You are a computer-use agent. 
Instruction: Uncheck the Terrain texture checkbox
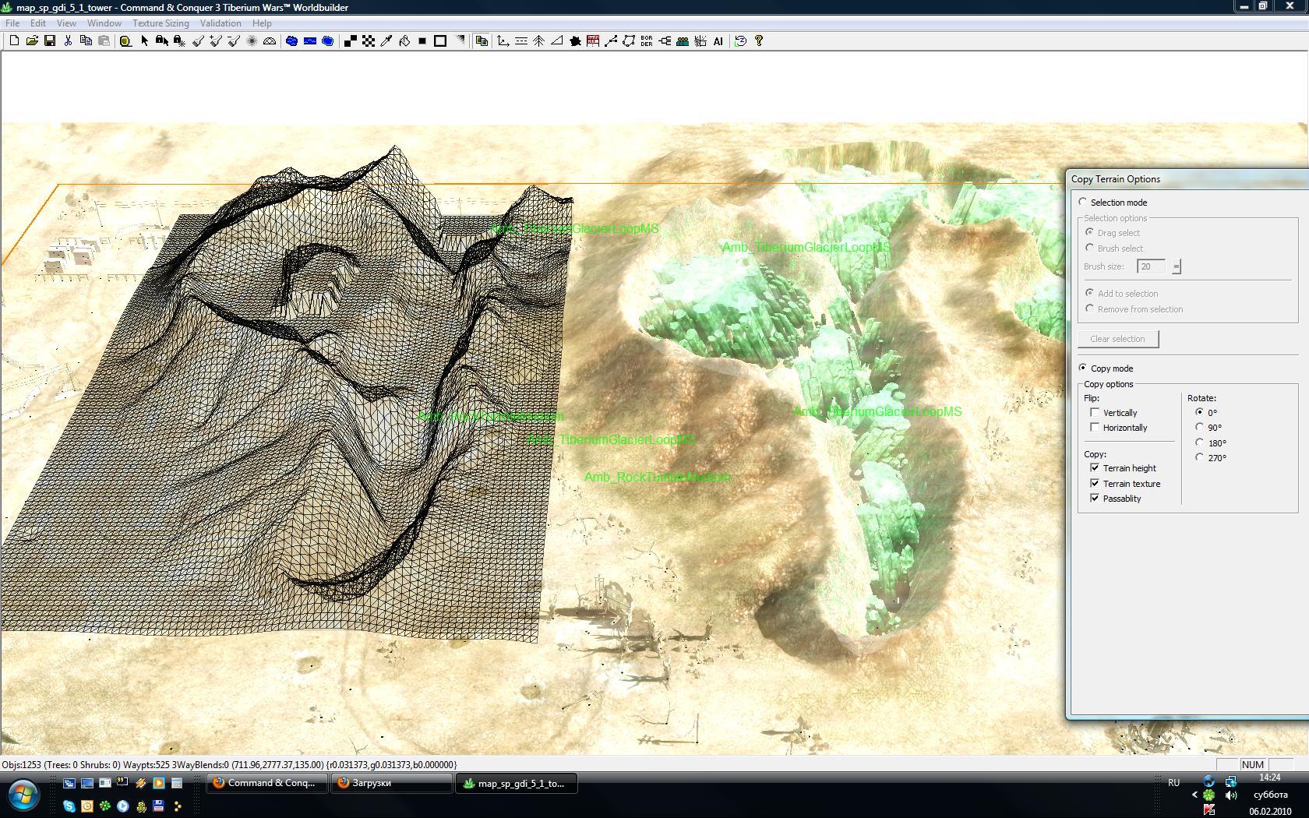(x=1095, y=483)
